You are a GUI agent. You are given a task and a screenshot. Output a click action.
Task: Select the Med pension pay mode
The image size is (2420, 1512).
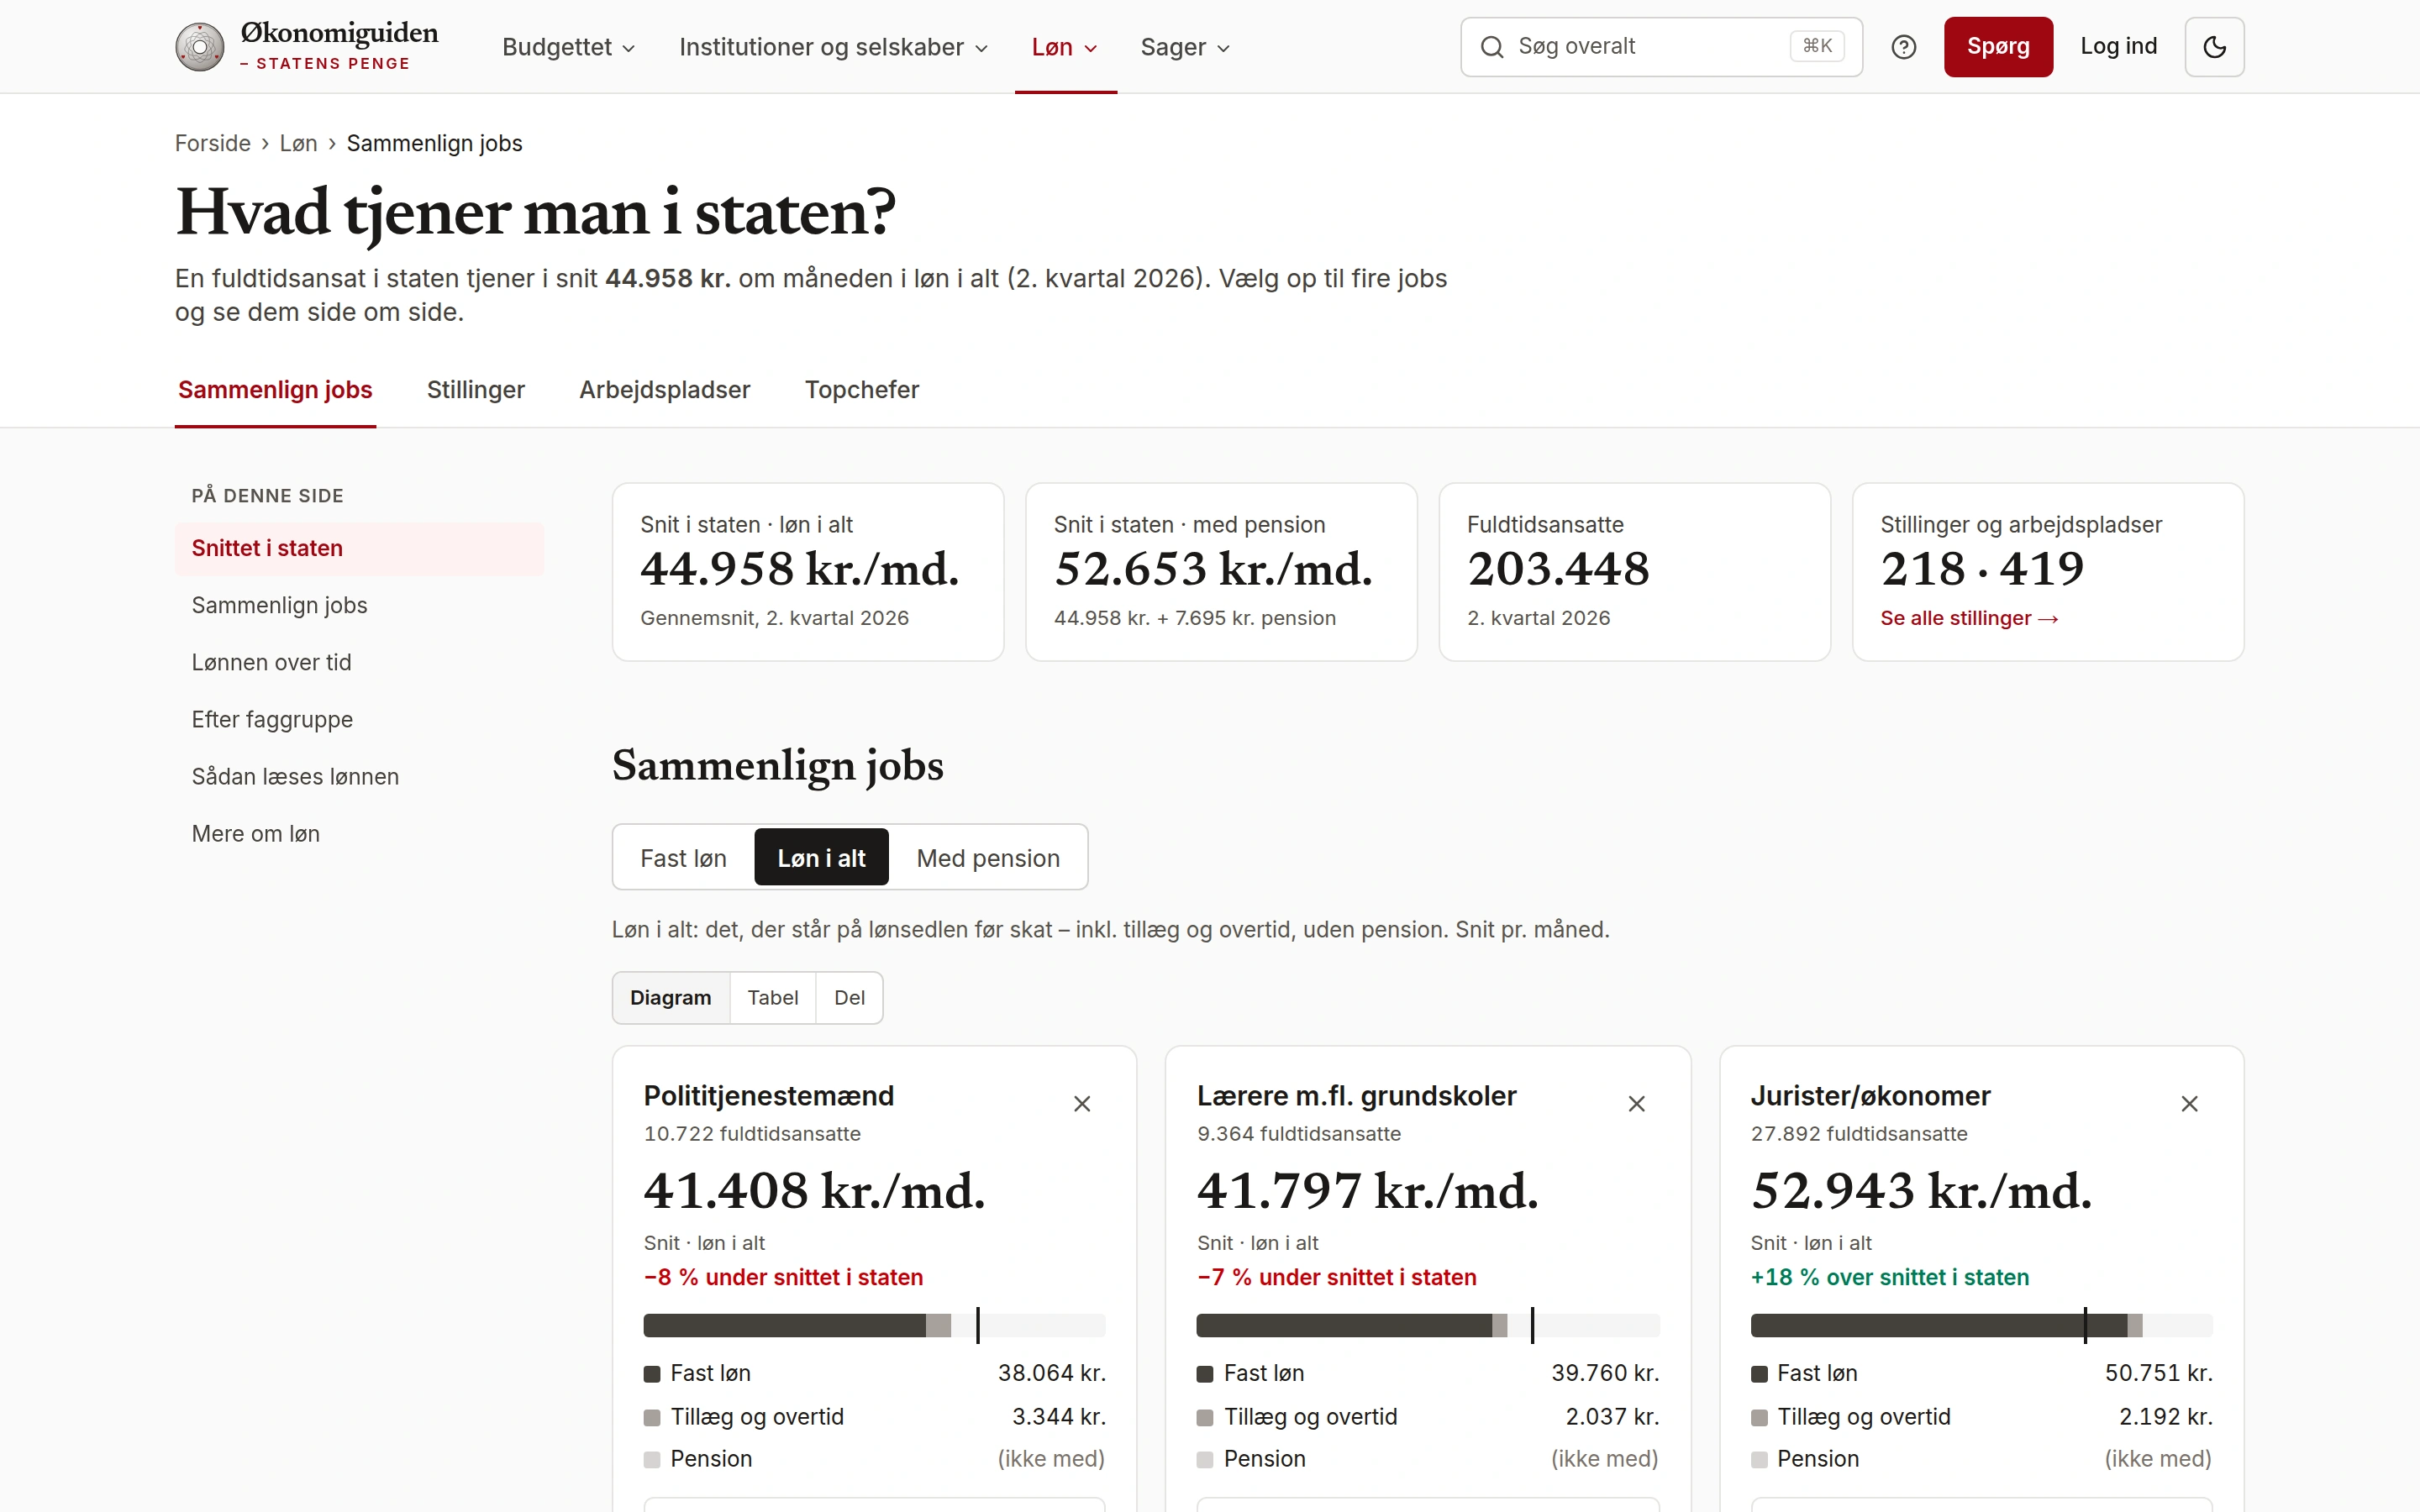(x=988, y=857)
